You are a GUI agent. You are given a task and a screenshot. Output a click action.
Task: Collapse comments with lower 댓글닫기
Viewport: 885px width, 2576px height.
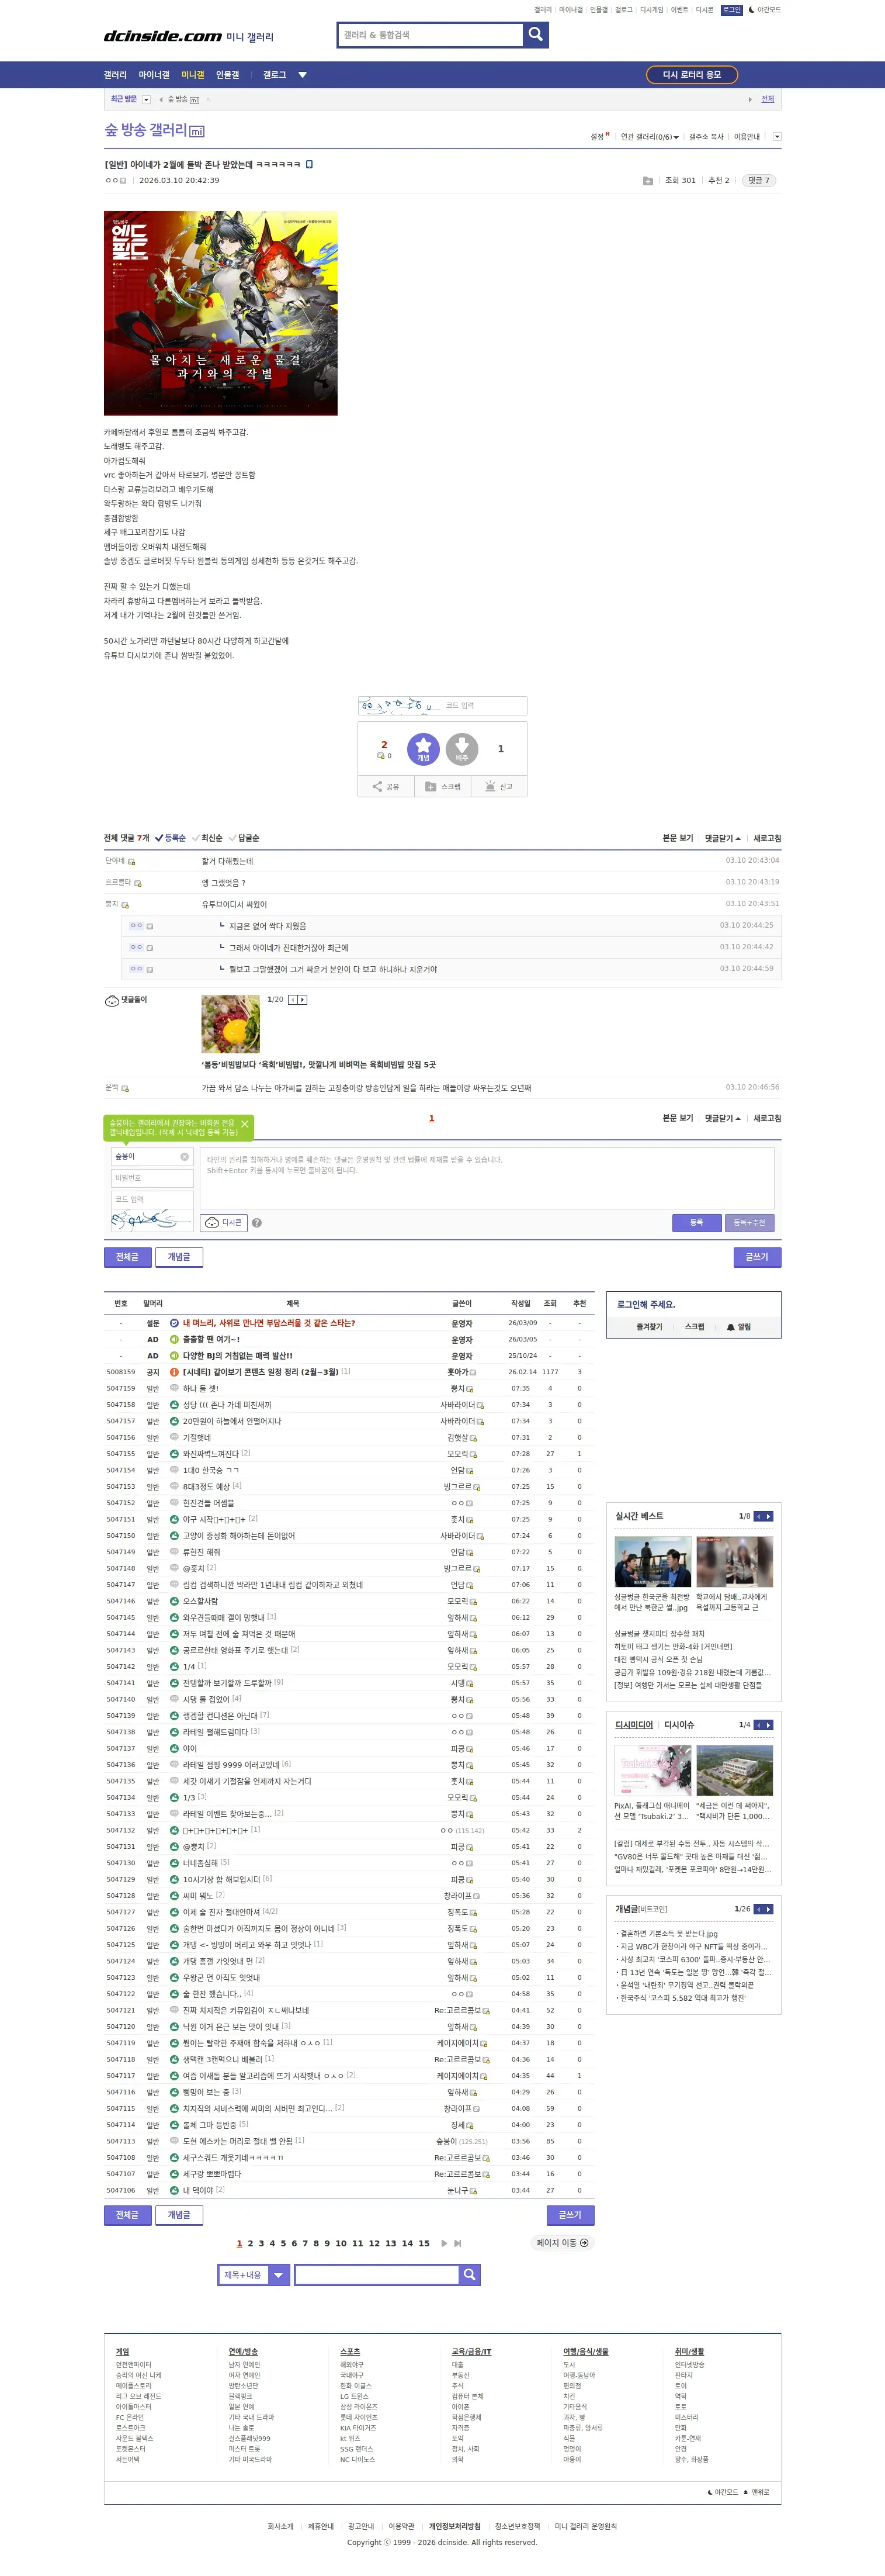click(722, 1118)
